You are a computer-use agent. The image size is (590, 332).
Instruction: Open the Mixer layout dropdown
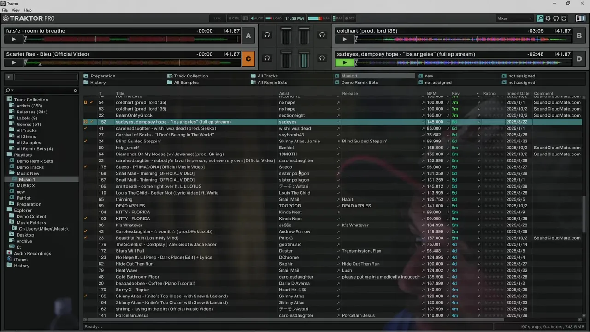514,18
